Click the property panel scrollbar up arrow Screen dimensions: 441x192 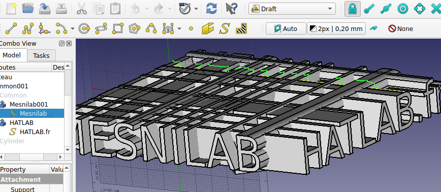[67, 168]
